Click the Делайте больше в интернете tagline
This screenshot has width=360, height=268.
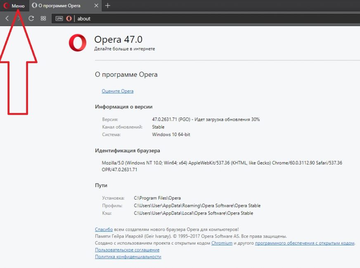125,49
